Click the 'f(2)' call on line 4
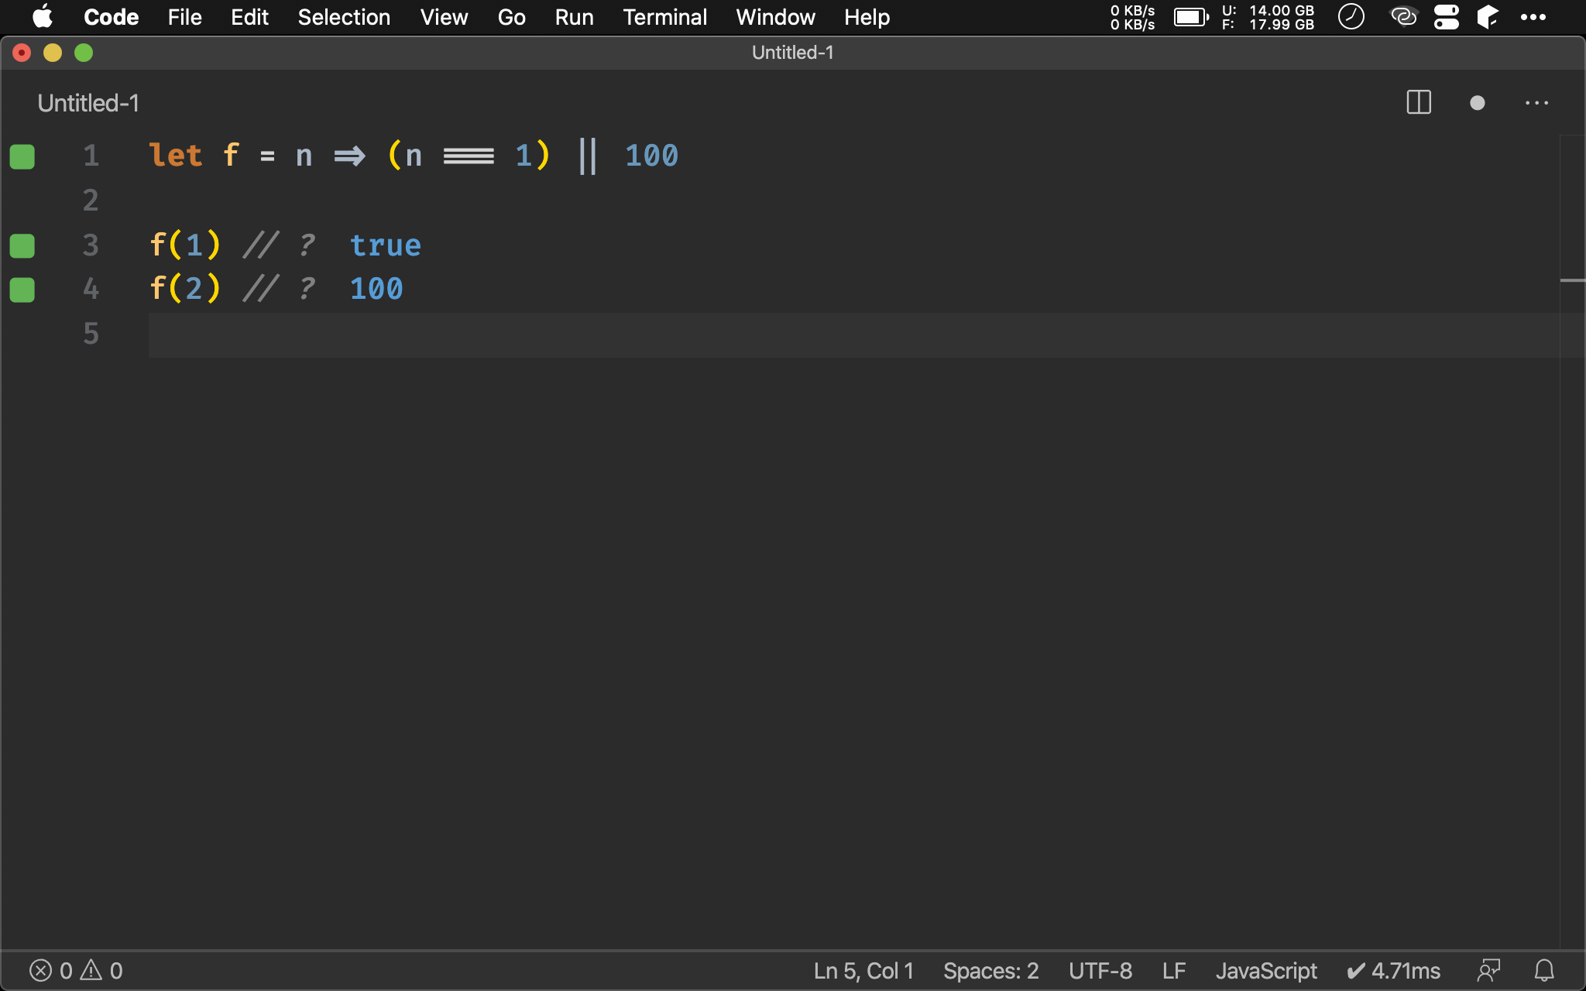This screenshot has height=991, width=1586. click(185, 289)
